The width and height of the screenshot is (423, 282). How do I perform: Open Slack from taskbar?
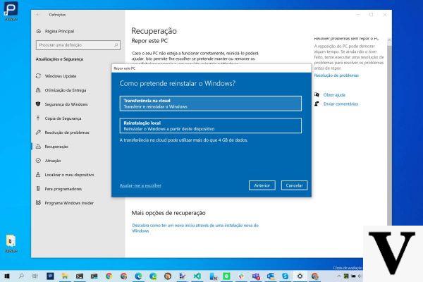click(x=241, y=276)
